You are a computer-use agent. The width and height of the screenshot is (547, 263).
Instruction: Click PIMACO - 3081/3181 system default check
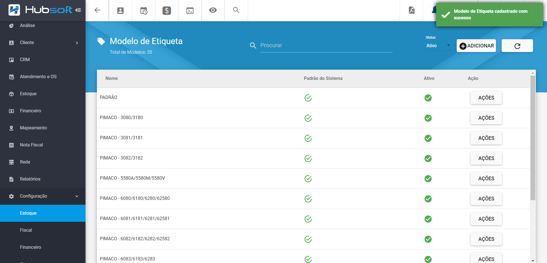(308, 138)
